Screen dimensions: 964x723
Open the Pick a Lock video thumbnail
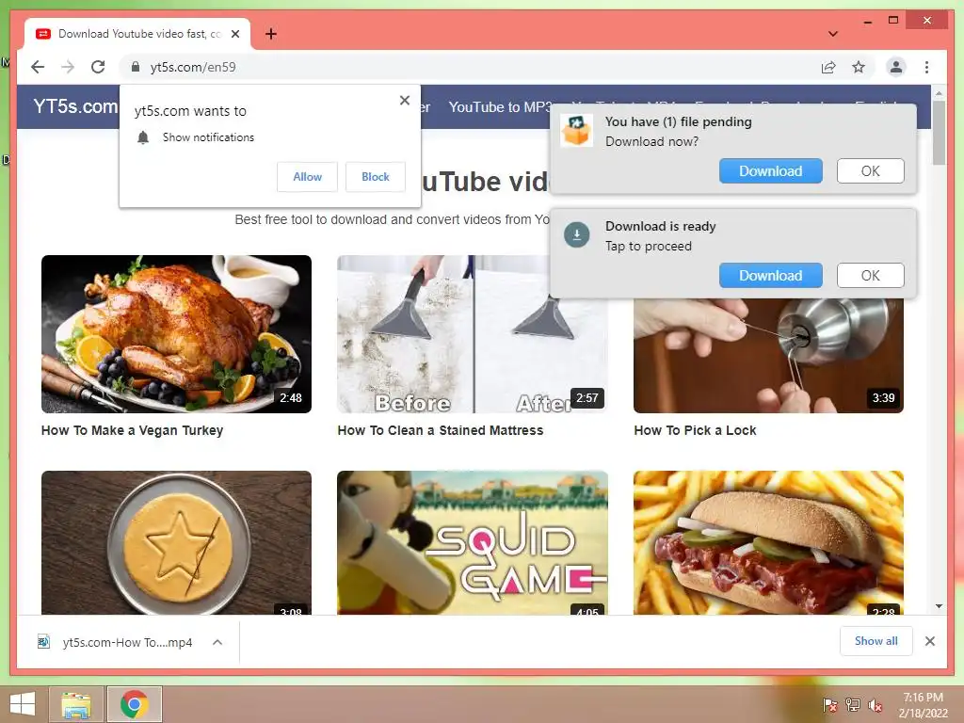(x=768, y=355)
